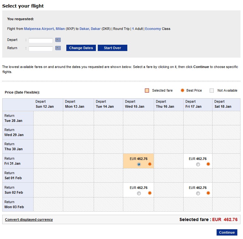
Task: Select fare departing Fri 17 Jan returning Fri 31 Jan
Action: tap(198, 164)
